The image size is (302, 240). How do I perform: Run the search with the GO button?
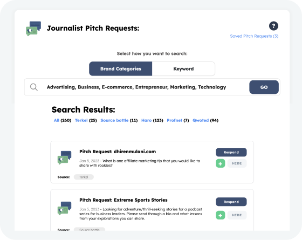click(264, 87)
